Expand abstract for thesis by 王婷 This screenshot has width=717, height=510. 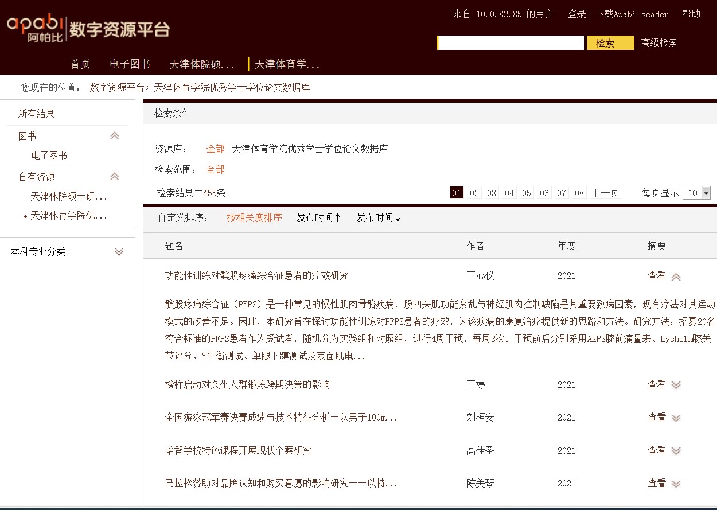[676, 385]
